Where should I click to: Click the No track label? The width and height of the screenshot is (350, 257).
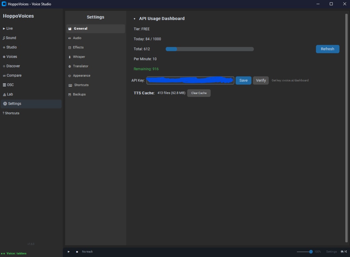coord(87,252)
